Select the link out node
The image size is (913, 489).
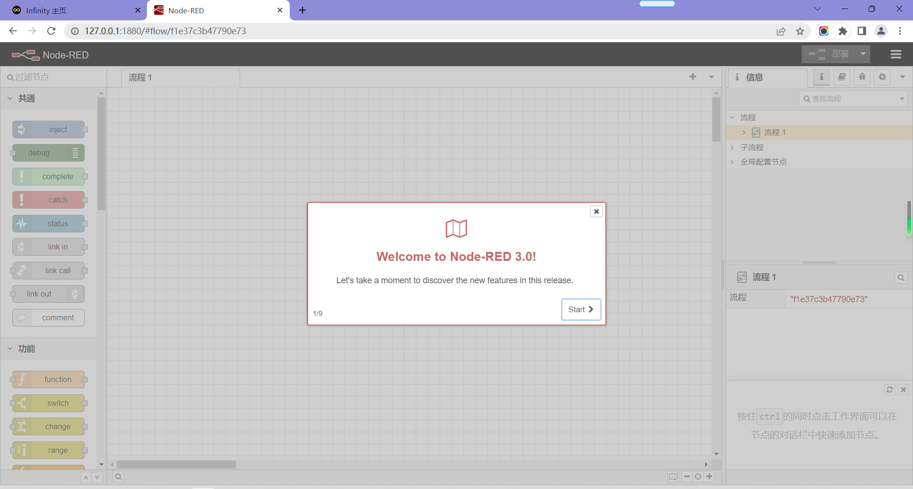click(49, 294)
